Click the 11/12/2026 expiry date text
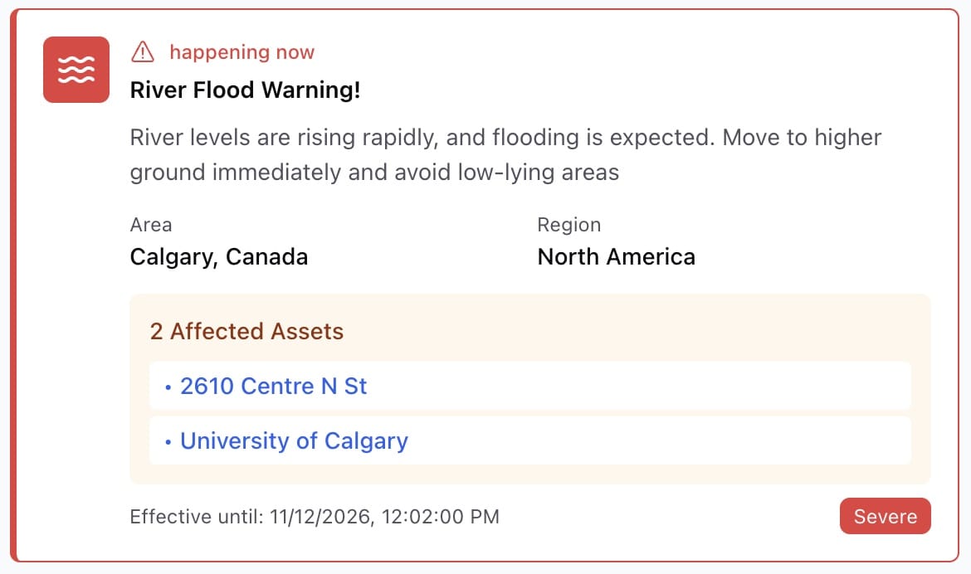Viewport: 971px width, 574px height. [317, 517]
